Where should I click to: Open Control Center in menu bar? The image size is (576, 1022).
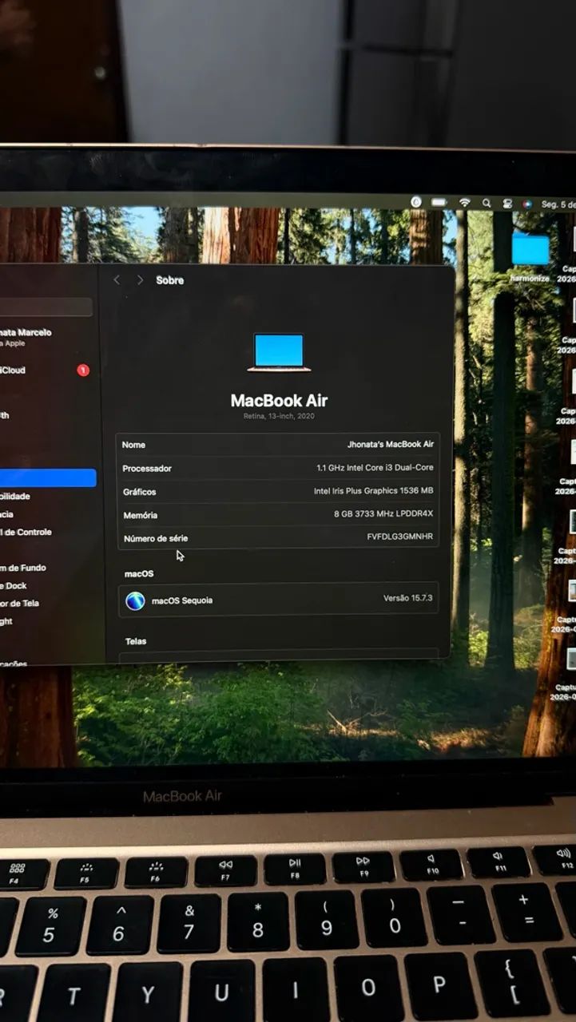click(x=506, y=204)
